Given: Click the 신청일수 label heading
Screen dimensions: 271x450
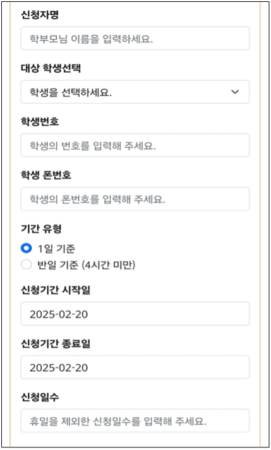Looking at the screenshot, I should (x=40, y=397).
